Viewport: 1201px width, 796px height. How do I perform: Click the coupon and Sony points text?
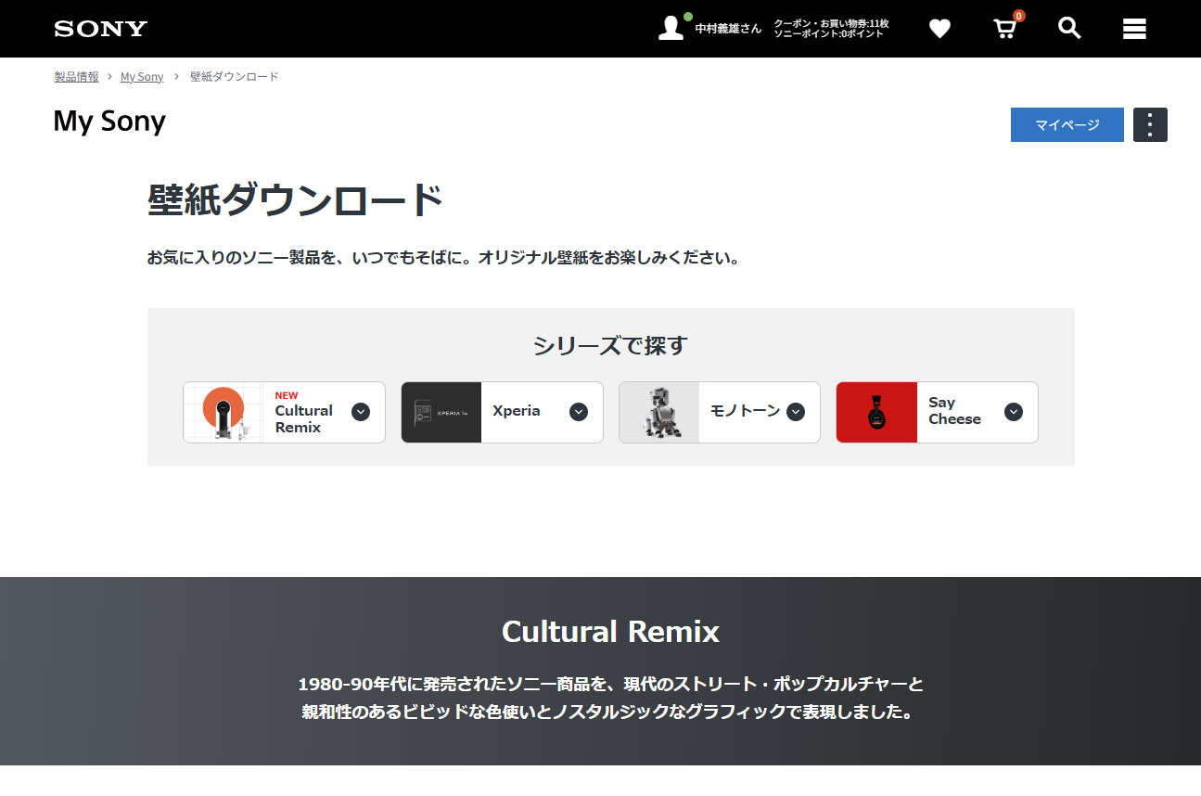click(831, 29)
